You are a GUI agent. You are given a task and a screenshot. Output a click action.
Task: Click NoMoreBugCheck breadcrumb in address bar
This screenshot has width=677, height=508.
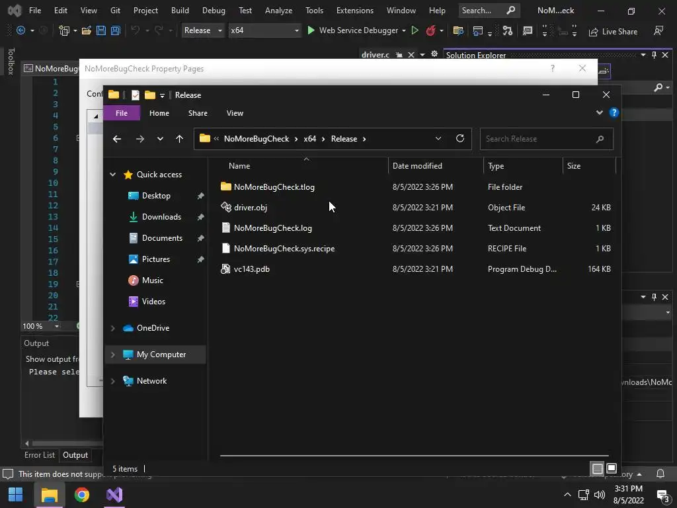257,139
